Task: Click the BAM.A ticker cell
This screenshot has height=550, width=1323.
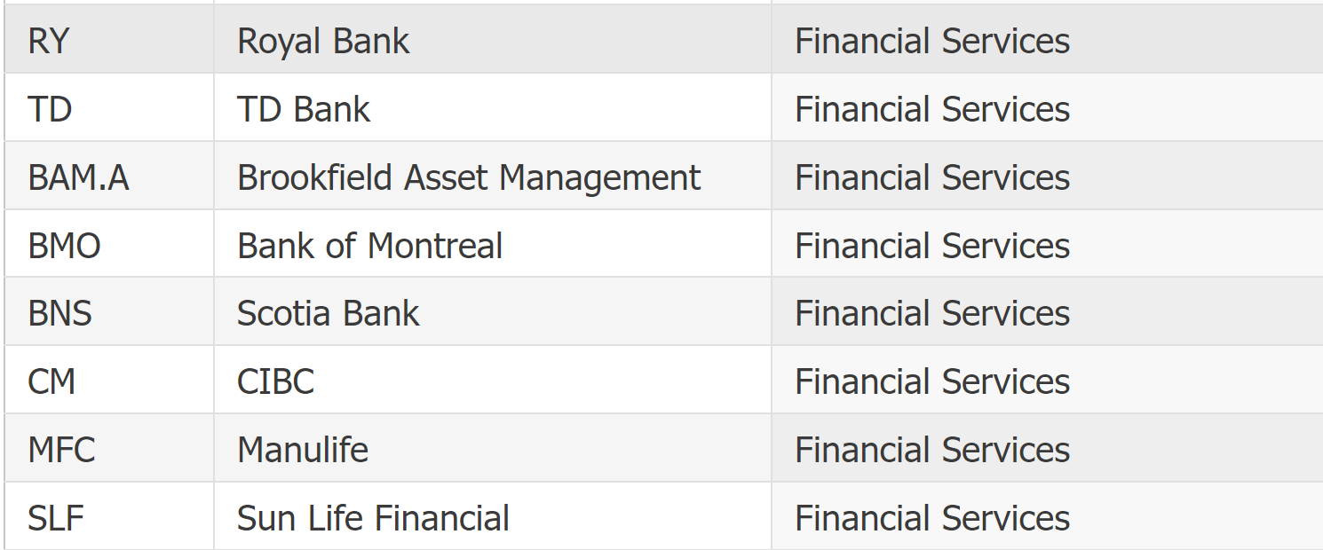Action: [109, 177]
